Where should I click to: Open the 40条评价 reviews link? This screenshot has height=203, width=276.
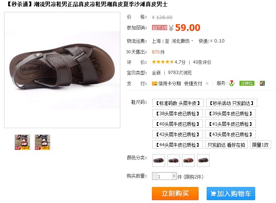tap(202, 62)
